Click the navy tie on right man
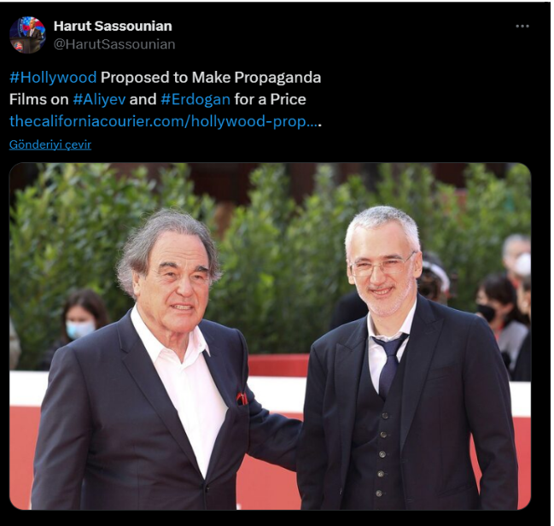Image resolution: width=554 pixels, height=526 pixels. [390, 362]
